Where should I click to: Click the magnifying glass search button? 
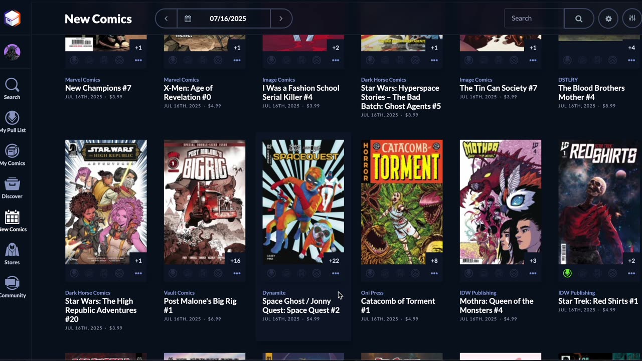coord(579,19)
